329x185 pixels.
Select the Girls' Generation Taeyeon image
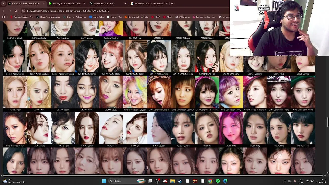click(255, 92)
